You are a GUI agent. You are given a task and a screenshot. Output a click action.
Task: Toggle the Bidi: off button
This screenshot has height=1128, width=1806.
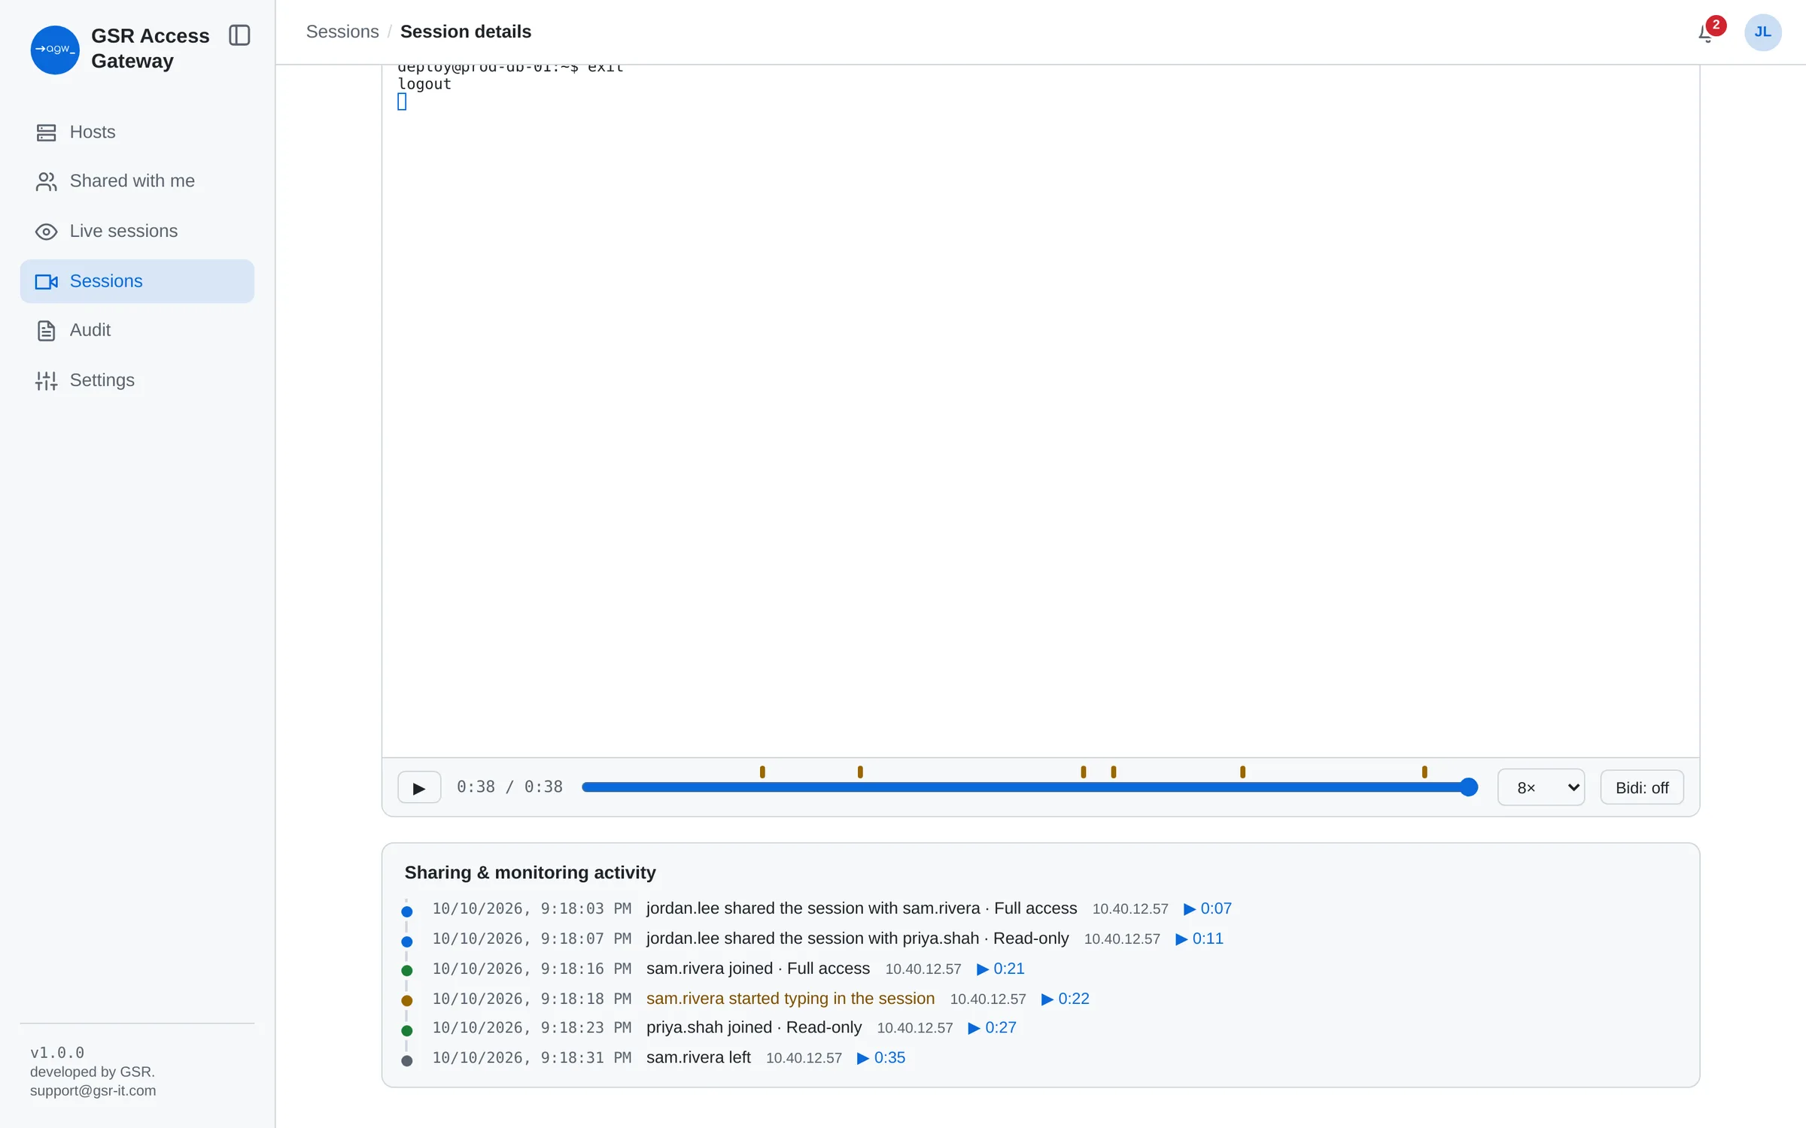point(1642,787)
